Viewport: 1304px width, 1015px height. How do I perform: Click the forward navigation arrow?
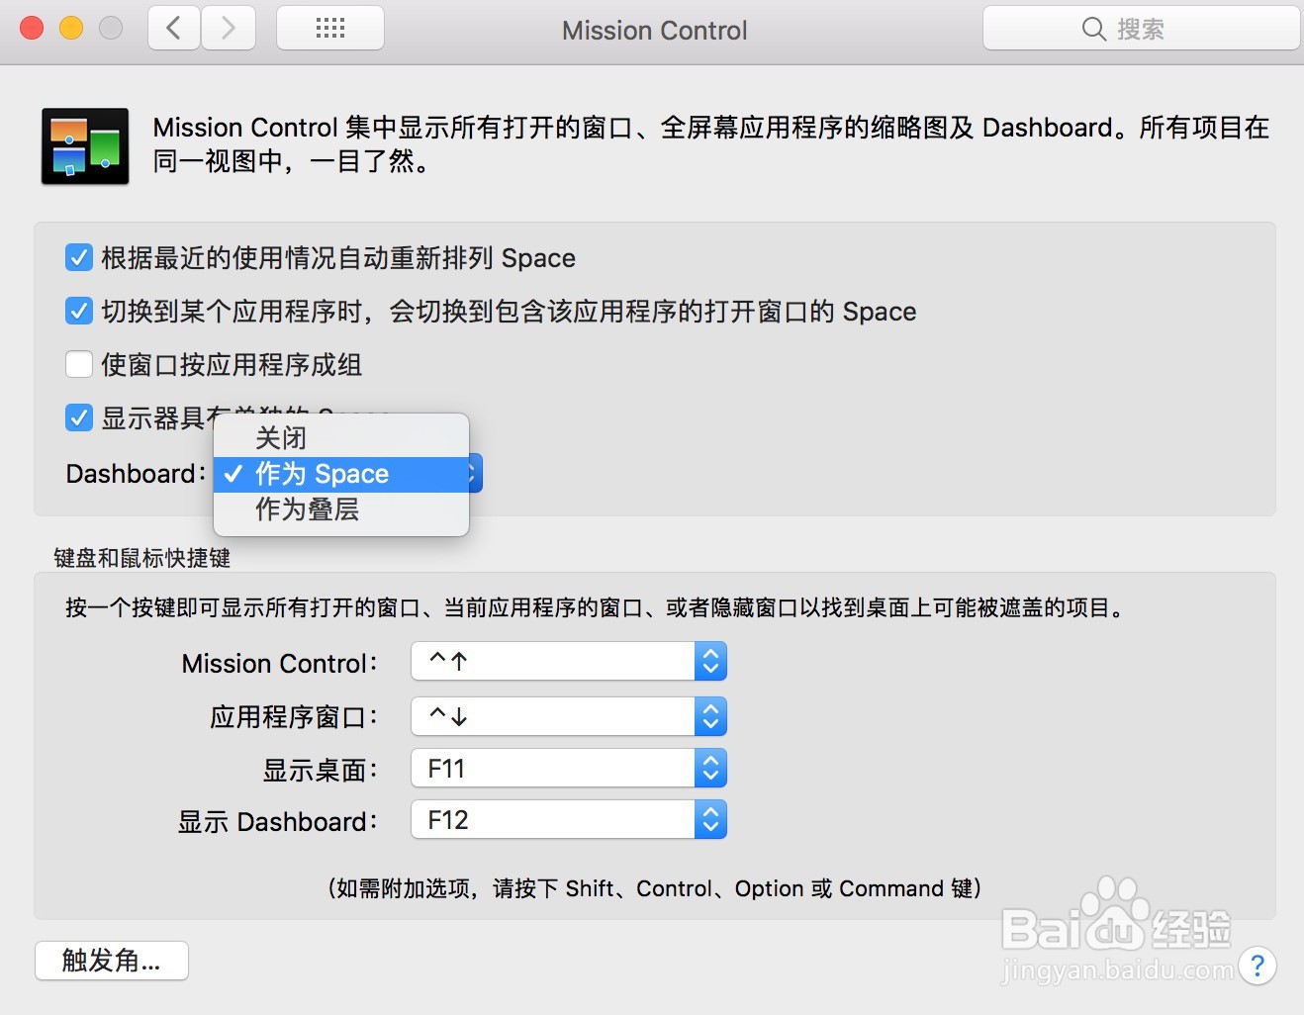229,28
